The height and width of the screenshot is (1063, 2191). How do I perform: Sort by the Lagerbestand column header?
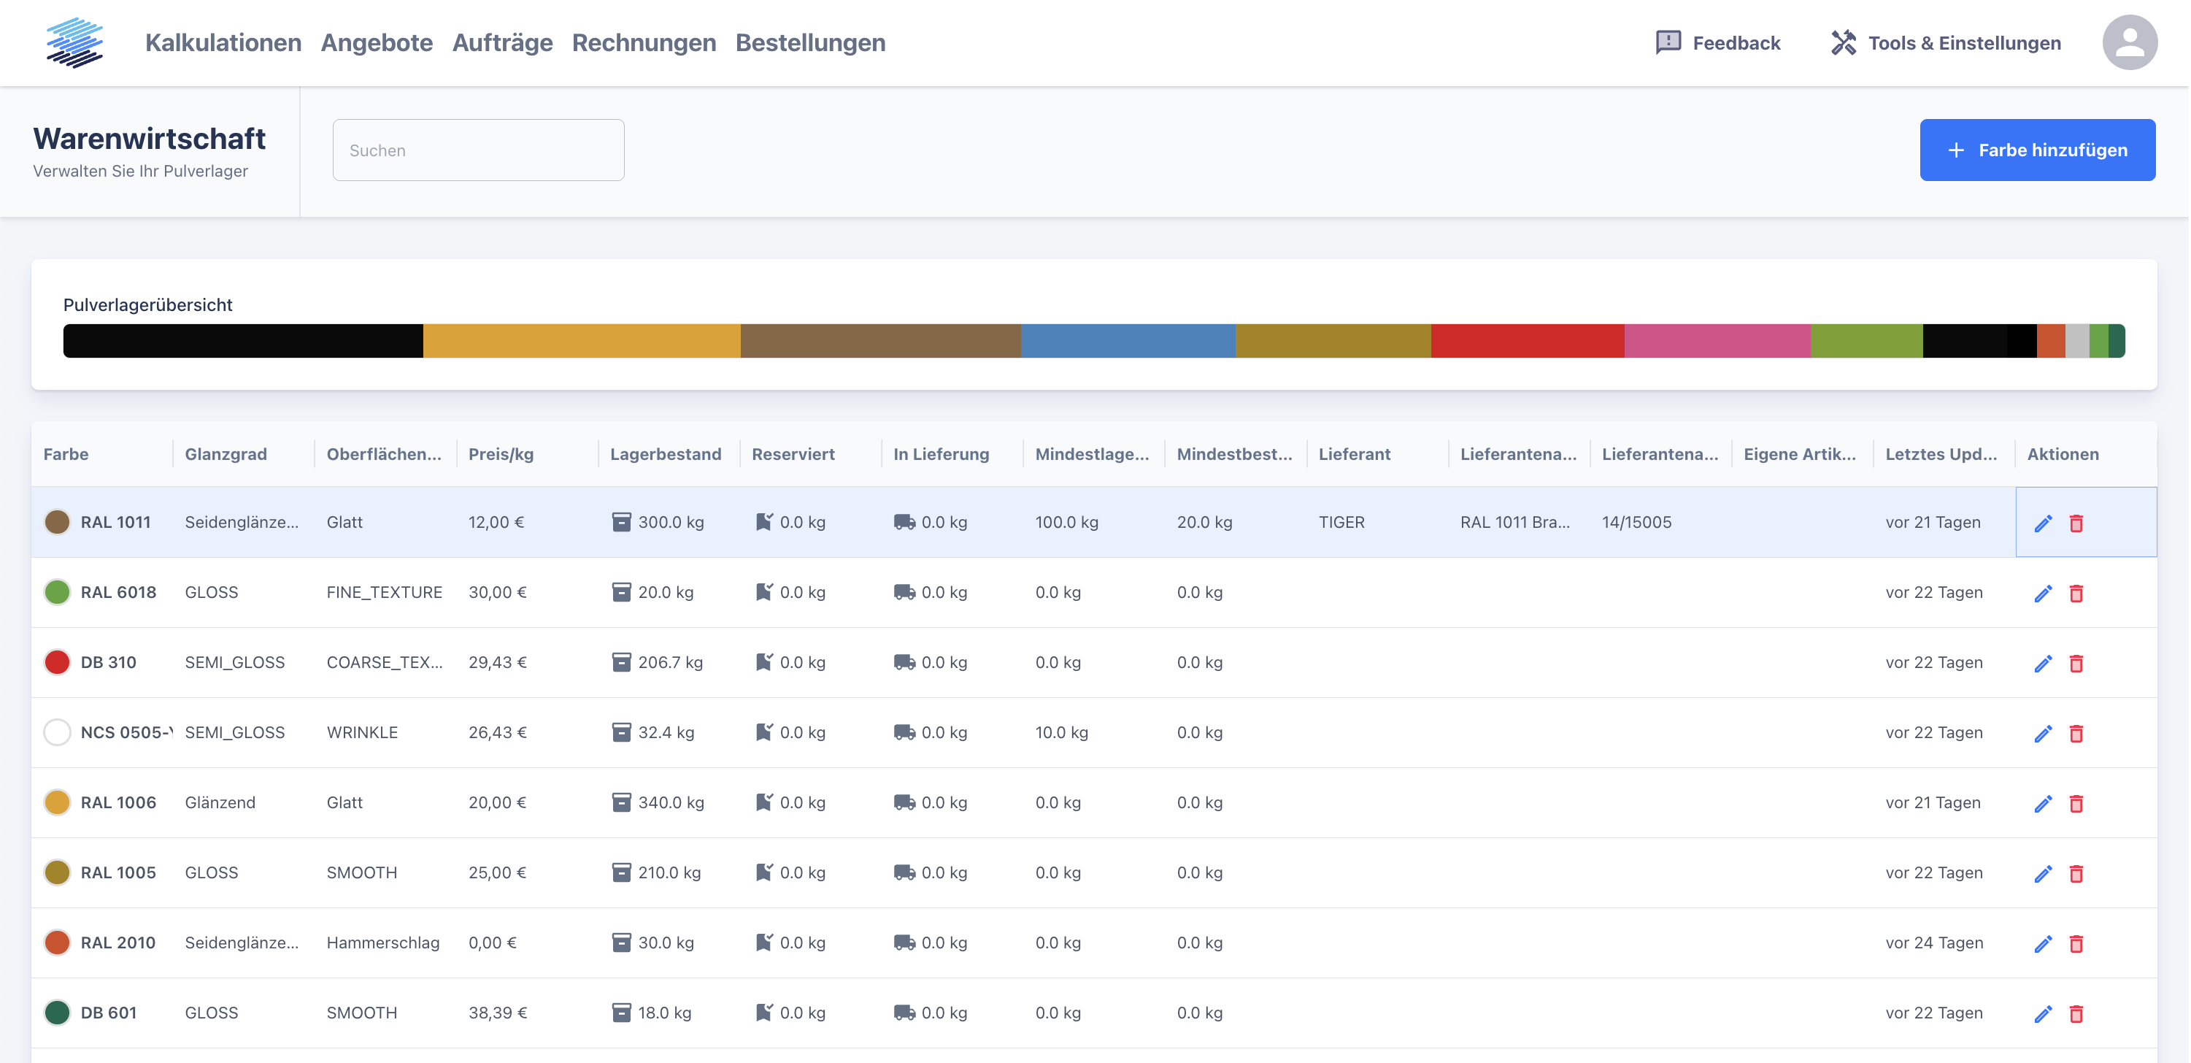click(665, 453)
